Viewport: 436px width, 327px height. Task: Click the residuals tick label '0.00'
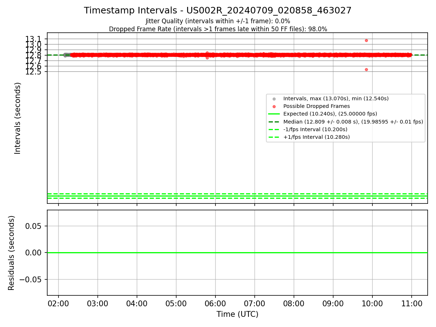(33, 253)
